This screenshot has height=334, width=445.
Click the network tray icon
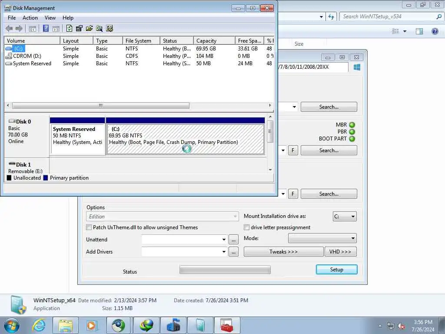pyautogui.click(x=391, y=326)
